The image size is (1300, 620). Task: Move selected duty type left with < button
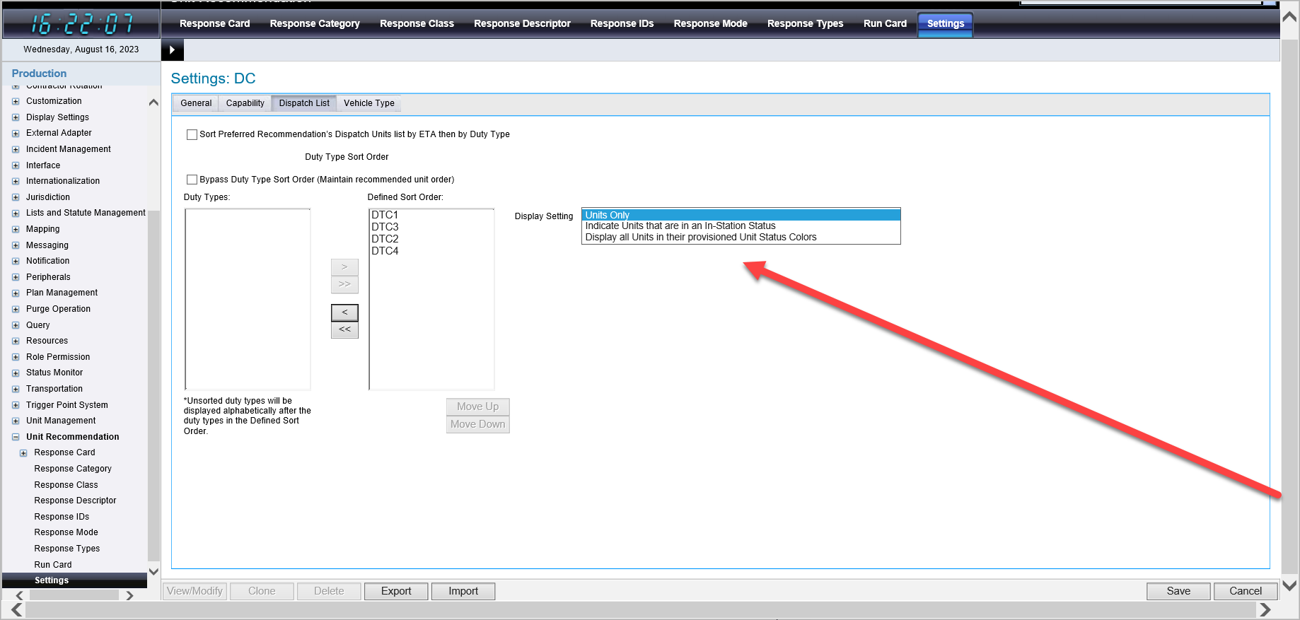coord(344,312)
